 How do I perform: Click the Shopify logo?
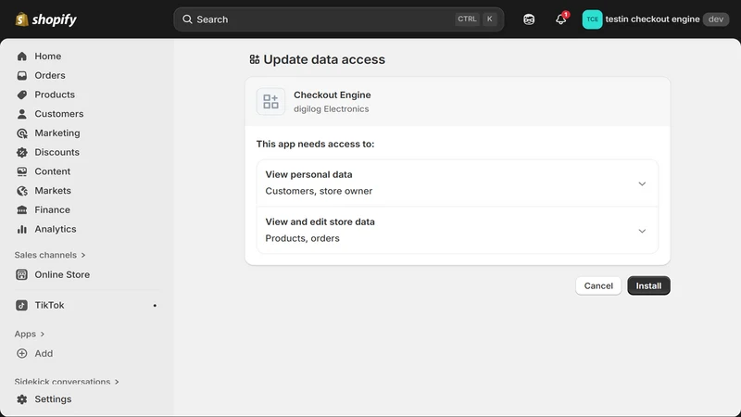pyautogui.click(x=45, y=19)
